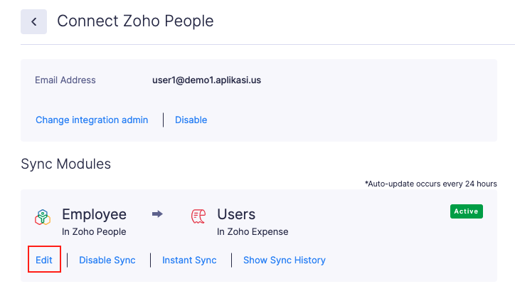Click the In Zoho People subtitle
515x289 pixels.
[x=94, y=232]
